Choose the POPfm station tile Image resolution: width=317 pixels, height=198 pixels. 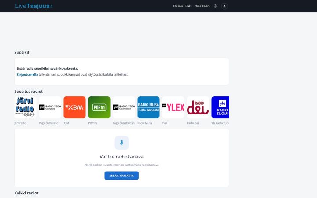click(x=99, y=107)
